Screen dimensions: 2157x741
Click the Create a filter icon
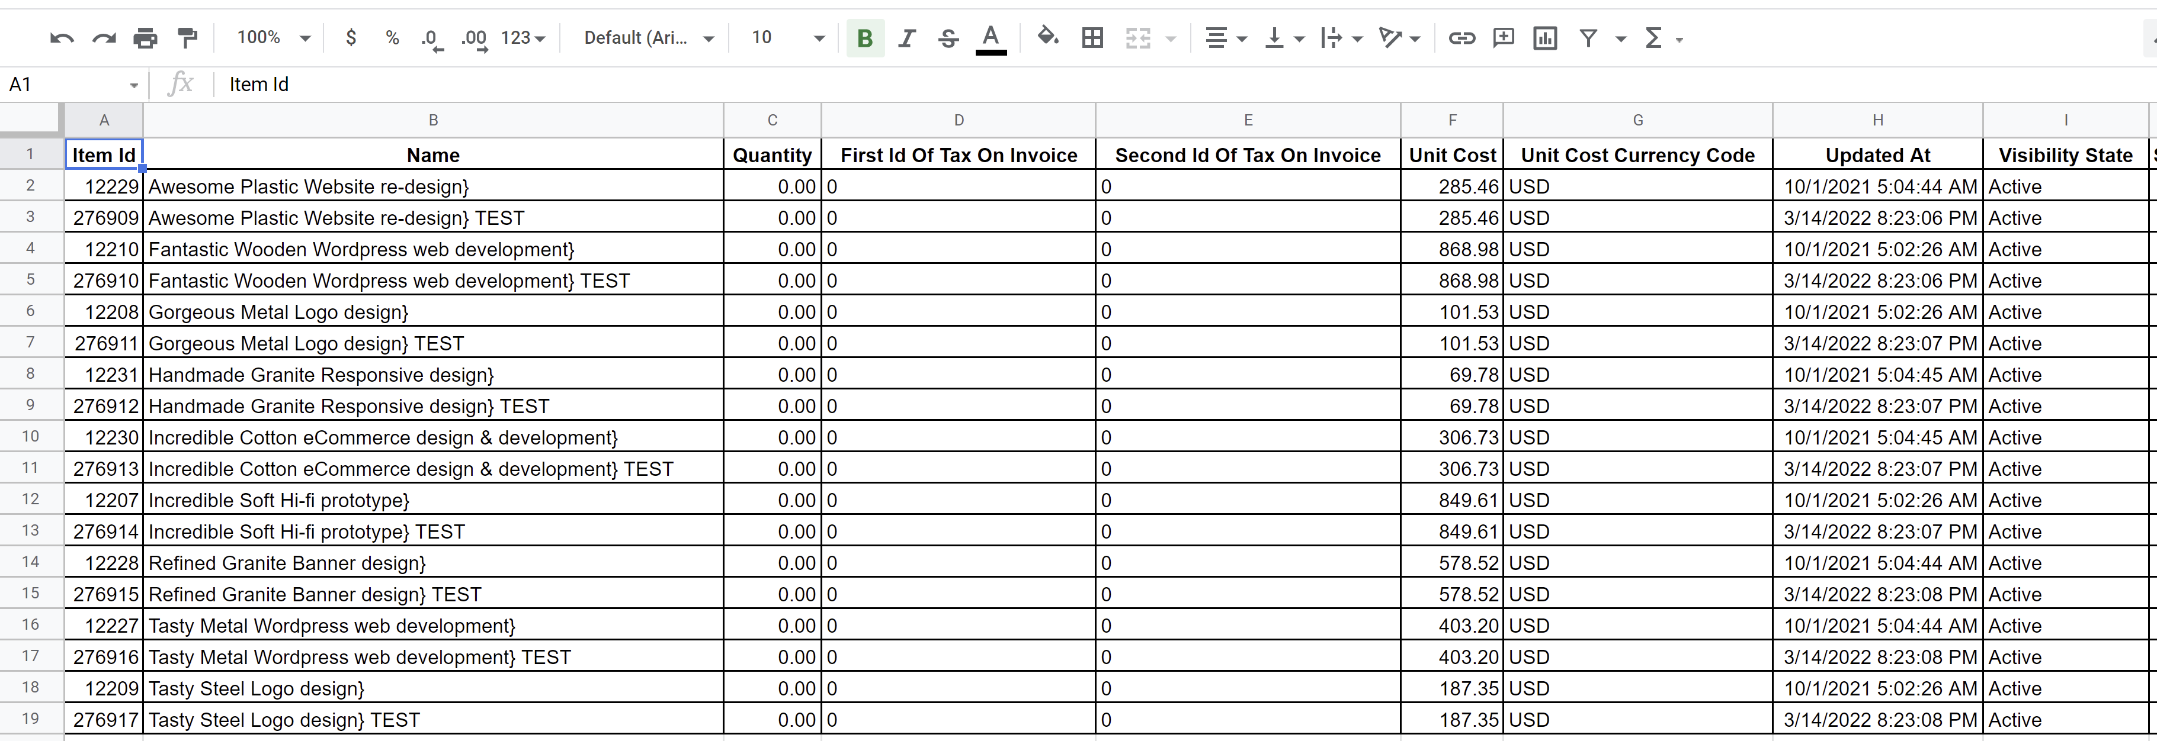click(1588, 38)
